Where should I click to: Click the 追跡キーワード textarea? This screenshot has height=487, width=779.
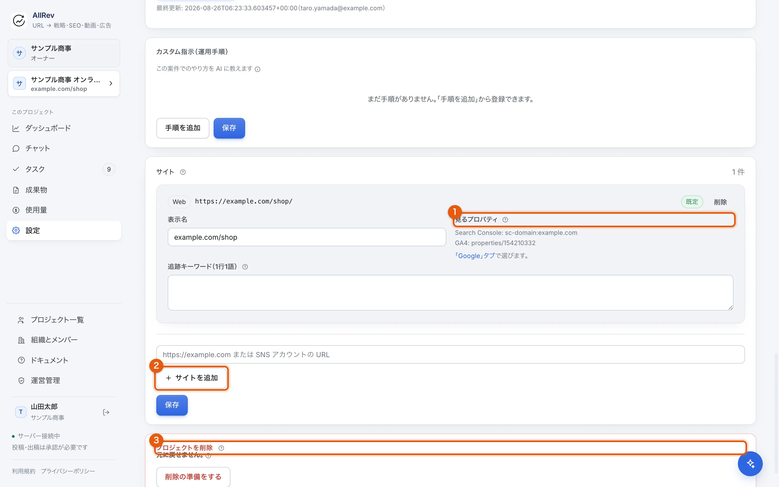coord(450,293)
